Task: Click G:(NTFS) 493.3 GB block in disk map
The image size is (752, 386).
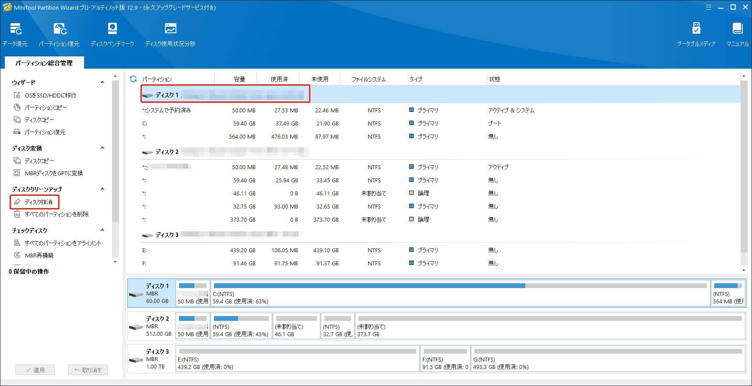Action: 608,359
